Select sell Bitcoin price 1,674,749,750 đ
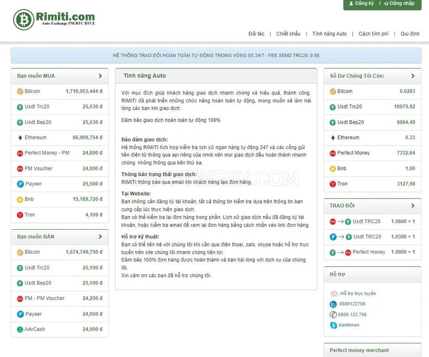This screenshot has height=357, width=429. point(84,252)
